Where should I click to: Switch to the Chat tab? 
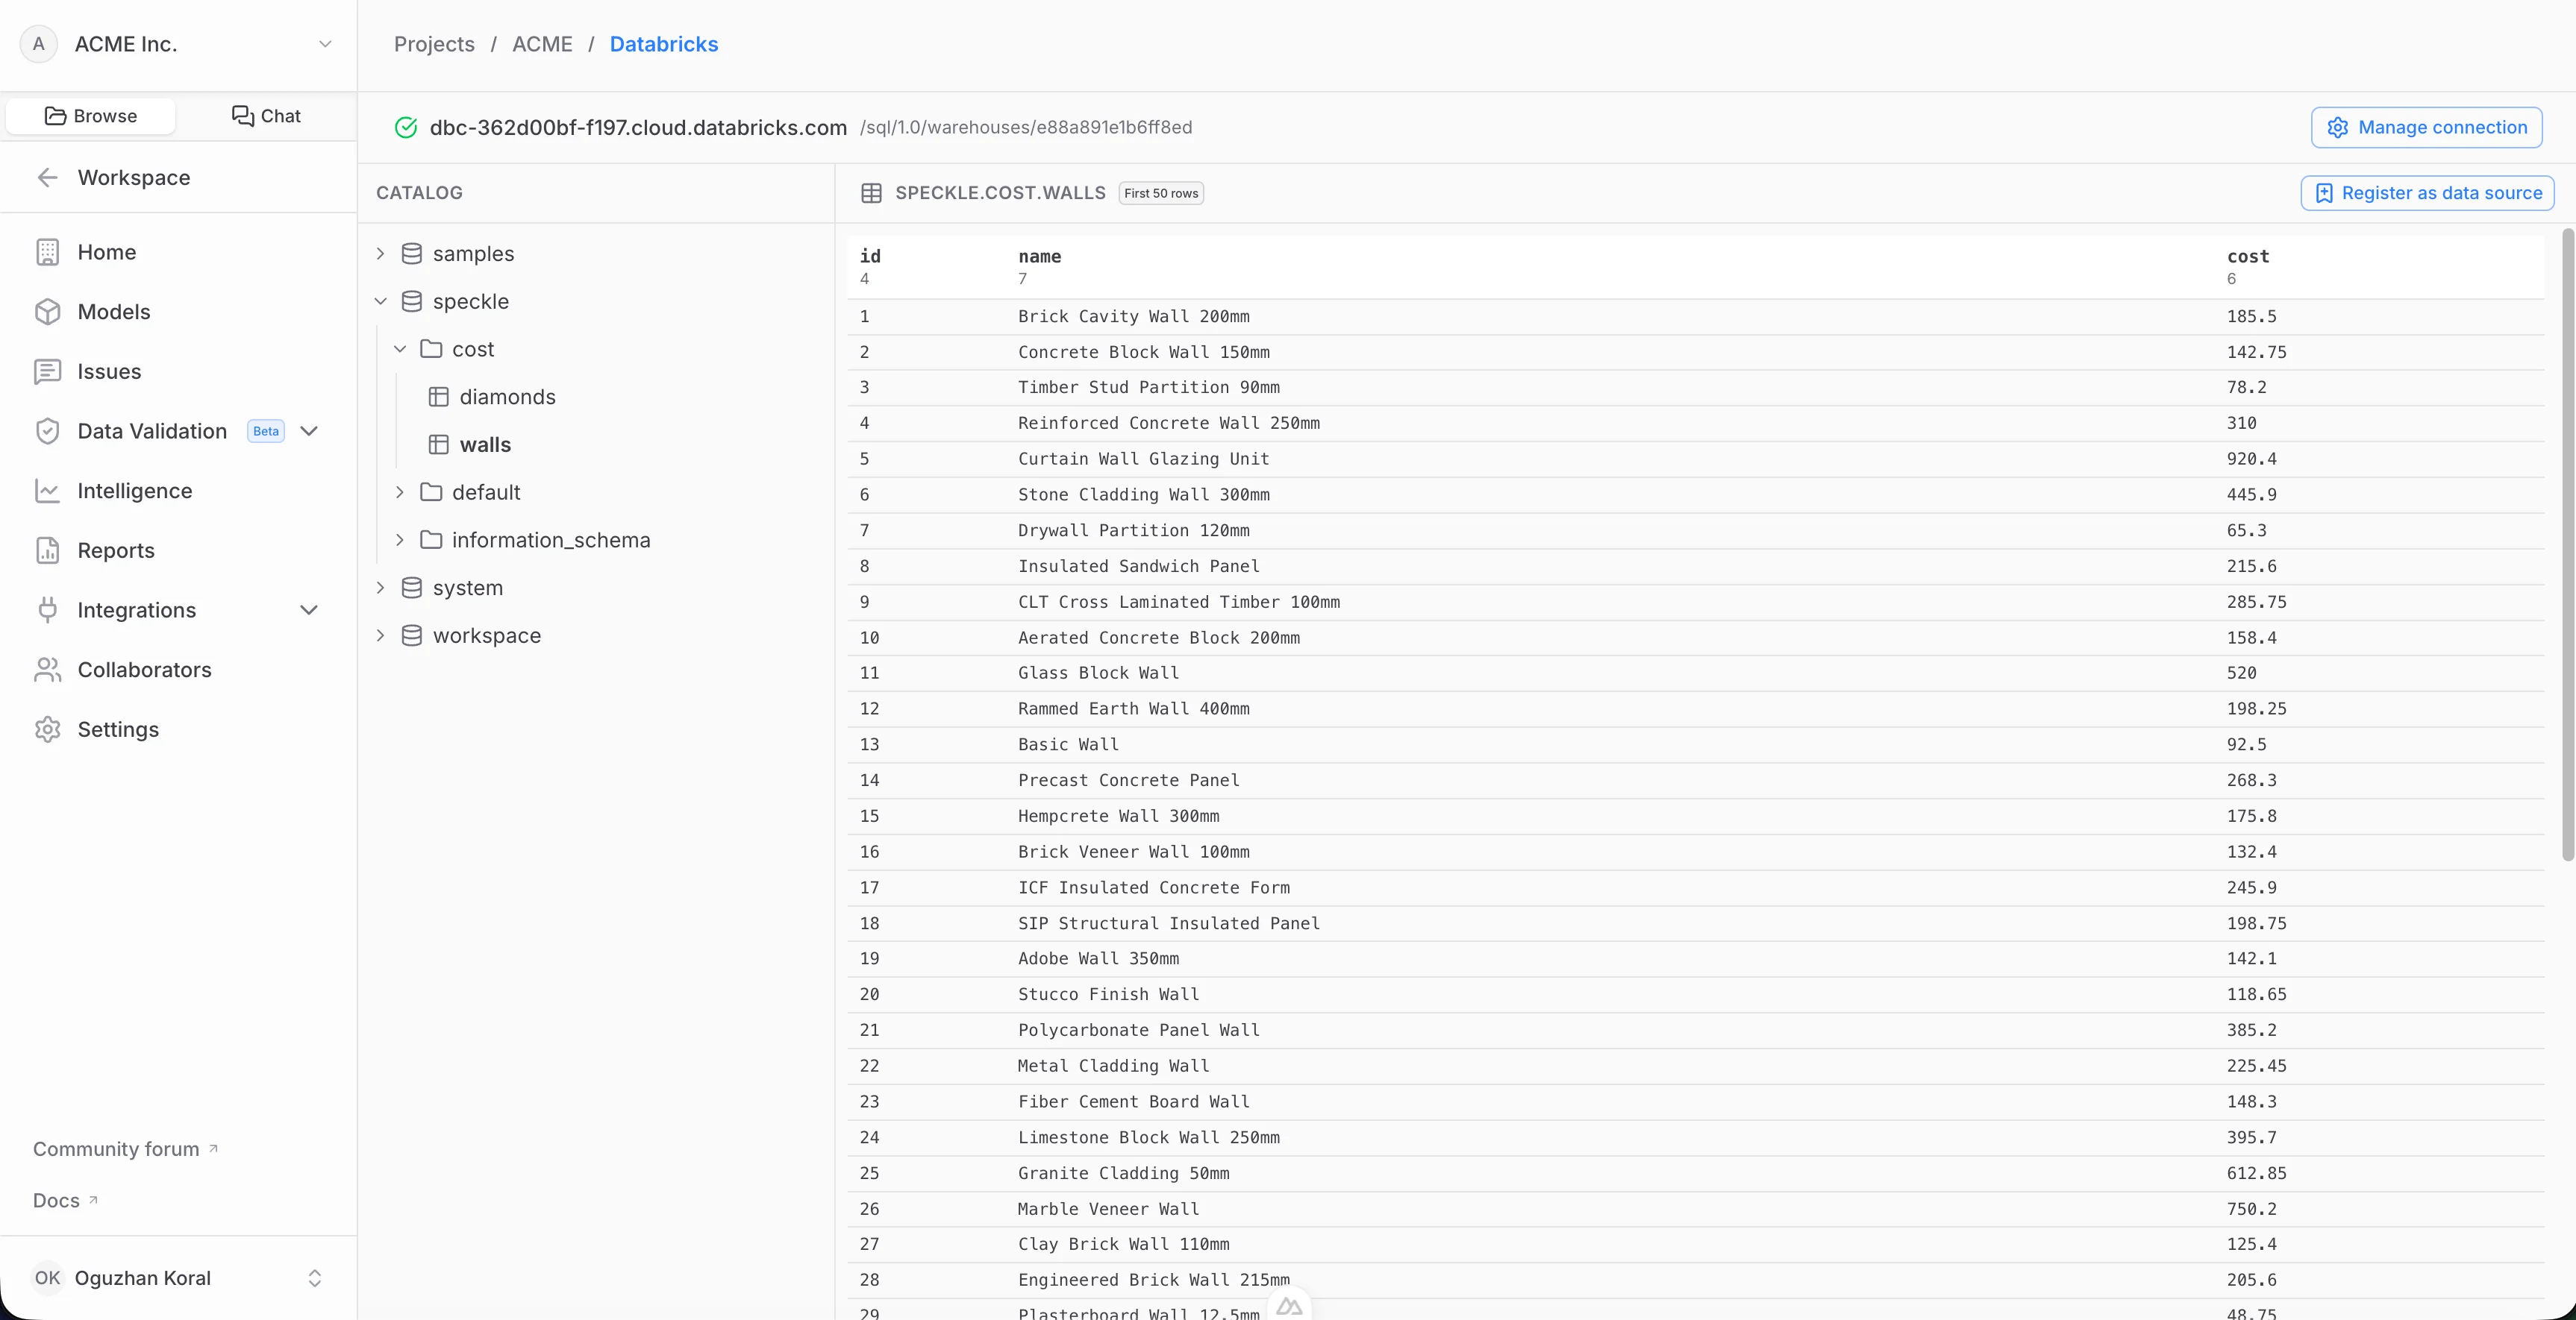coord(266,116)
